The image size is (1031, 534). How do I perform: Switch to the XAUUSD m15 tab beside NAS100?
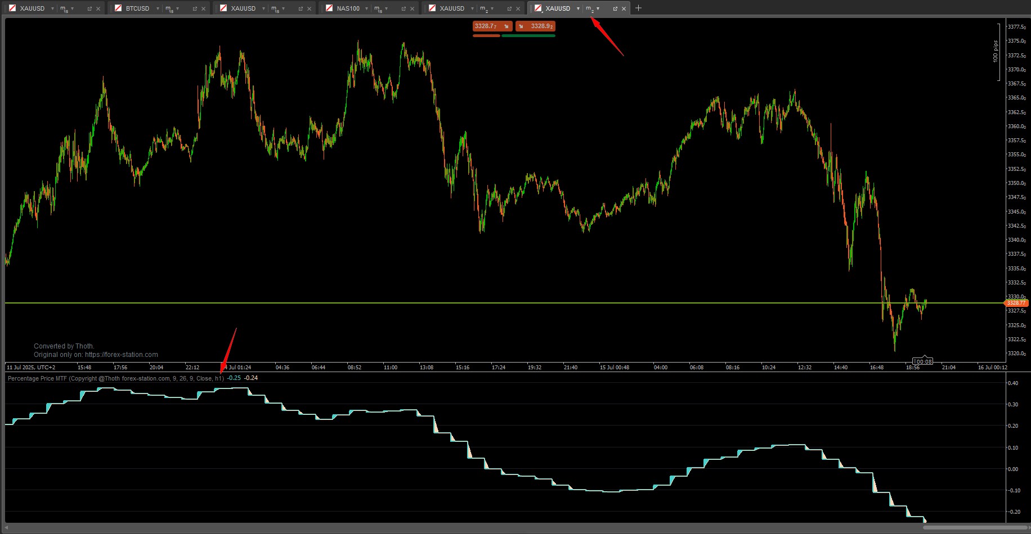243,8
